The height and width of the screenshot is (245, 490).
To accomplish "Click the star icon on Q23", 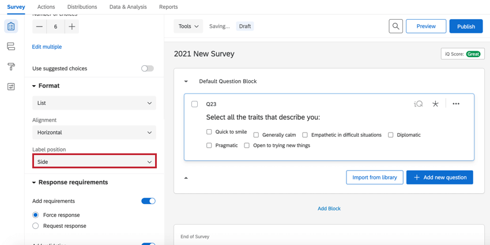I will coord(435,104).
